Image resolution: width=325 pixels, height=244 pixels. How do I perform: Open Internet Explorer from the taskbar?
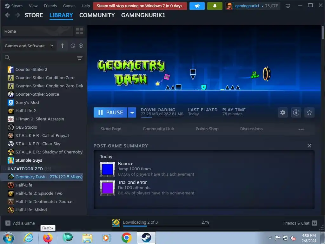(28, 238)
